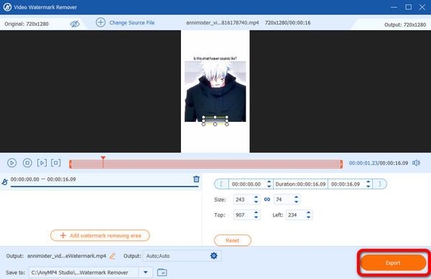Image resolution: width=431 pixels, height=279 pixels.
Task: Expand the Save to path dropdown
Action: click(146, 273)
